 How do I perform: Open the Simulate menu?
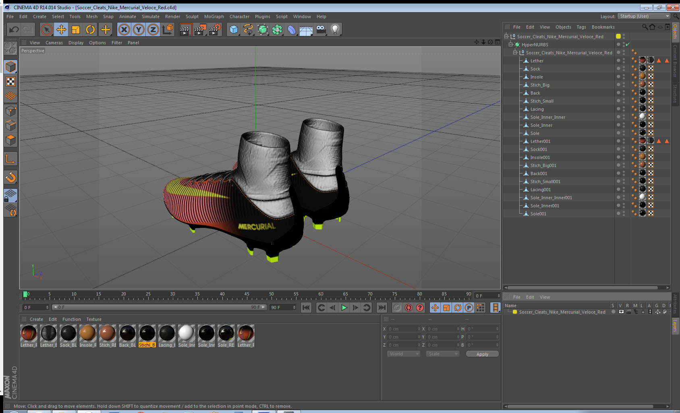[x=151, y=17]
